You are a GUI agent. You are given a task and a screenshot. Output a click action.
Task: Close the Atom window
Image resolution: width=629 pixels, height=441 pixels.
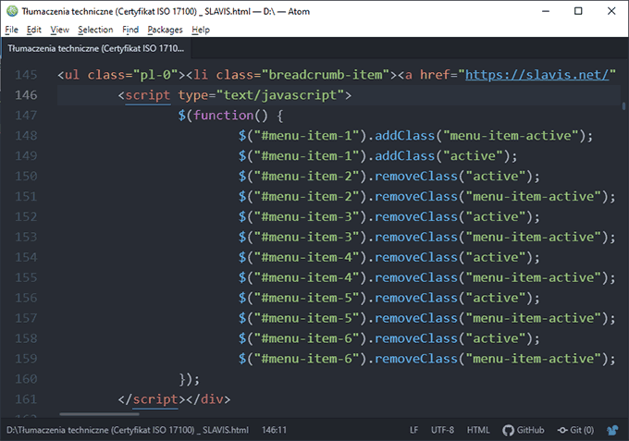coord(611,11)
